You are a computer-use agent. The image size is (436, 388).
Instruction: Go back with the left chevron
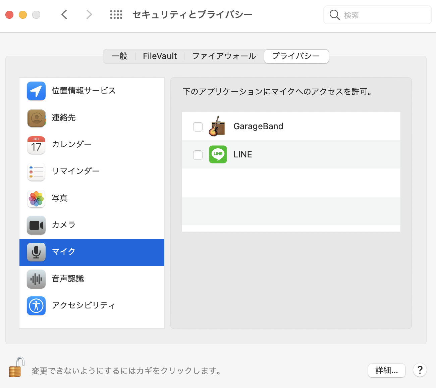coord(64,14)
